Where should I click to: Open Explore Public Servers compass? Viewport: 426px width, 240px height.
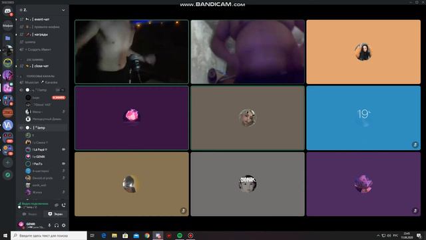pyautogui.click(x=7, y=175)
